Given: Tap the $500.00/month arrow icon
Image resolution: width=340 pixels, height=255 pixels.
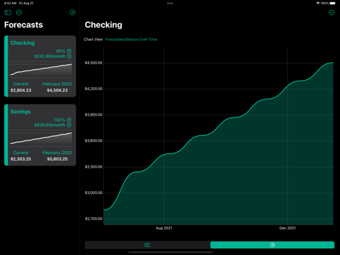Looking at the screenshot, I should pos(69,125).
